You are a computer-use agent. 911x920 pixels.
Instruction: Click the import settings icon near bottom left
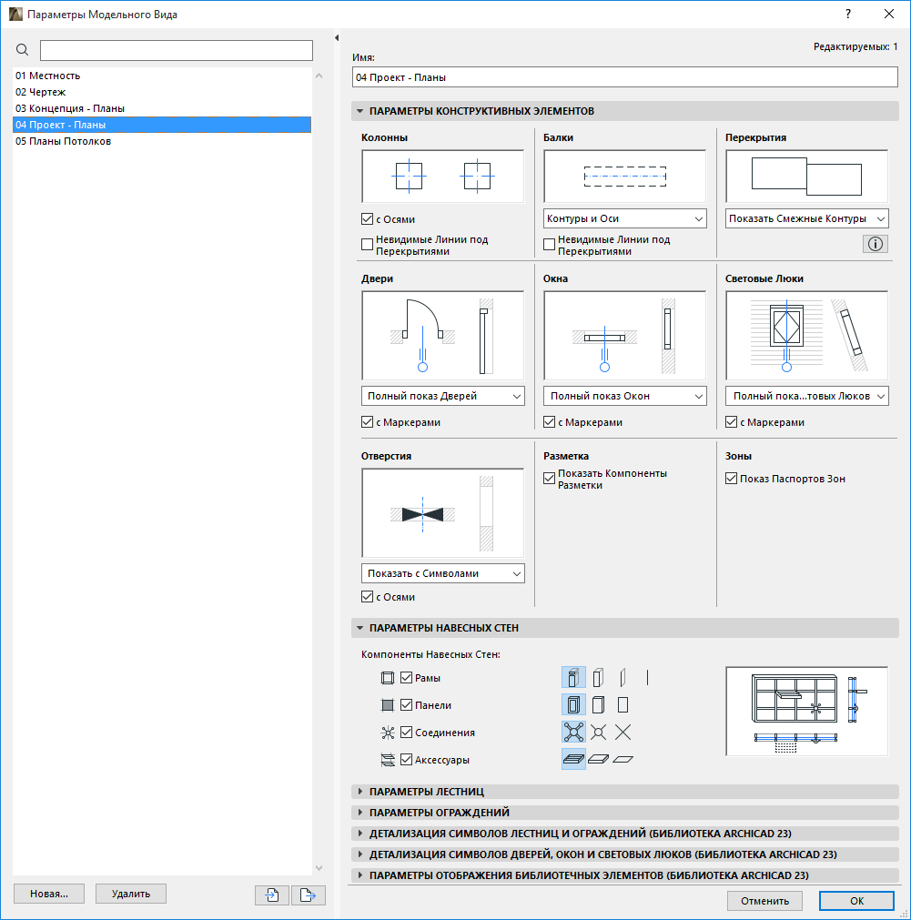click(271, 895)
